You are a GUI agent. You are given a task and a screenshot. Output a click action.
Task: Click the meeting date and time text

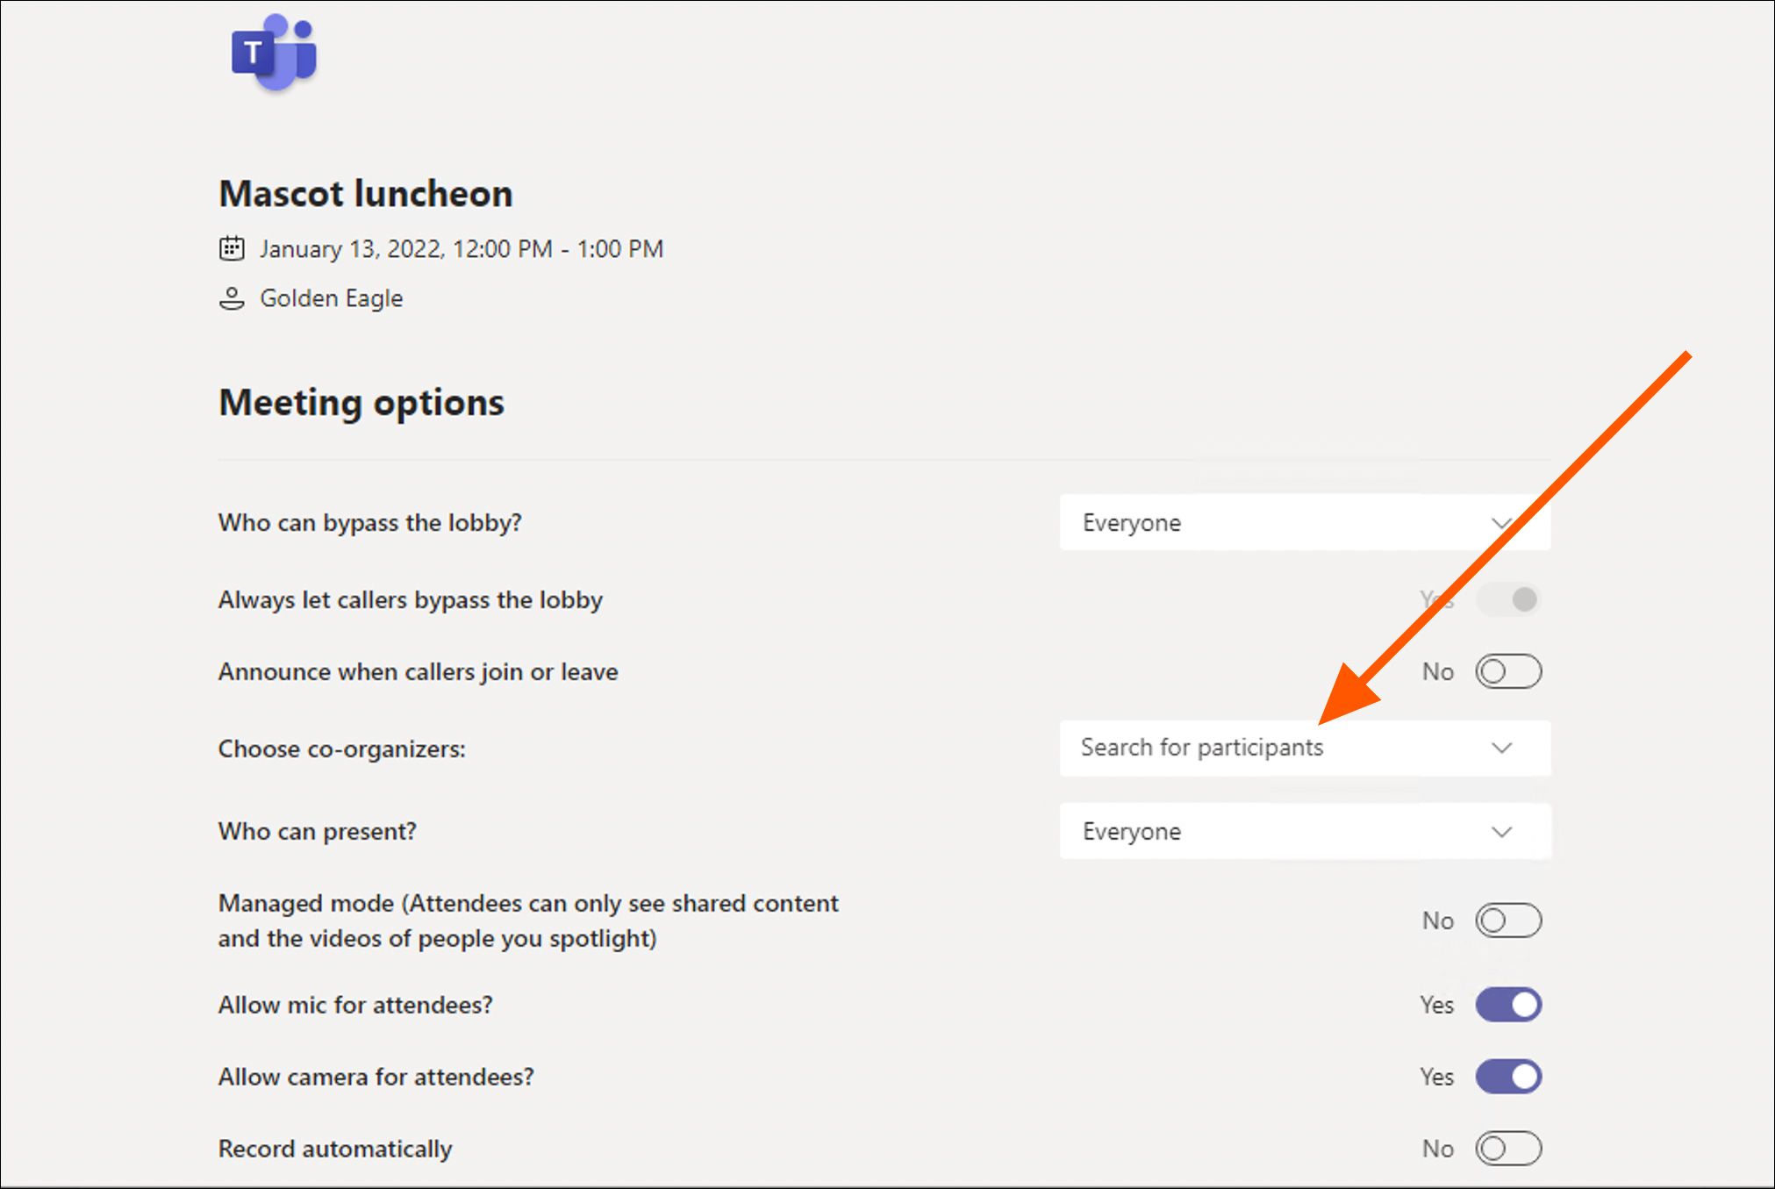click(x=462, y=249)
